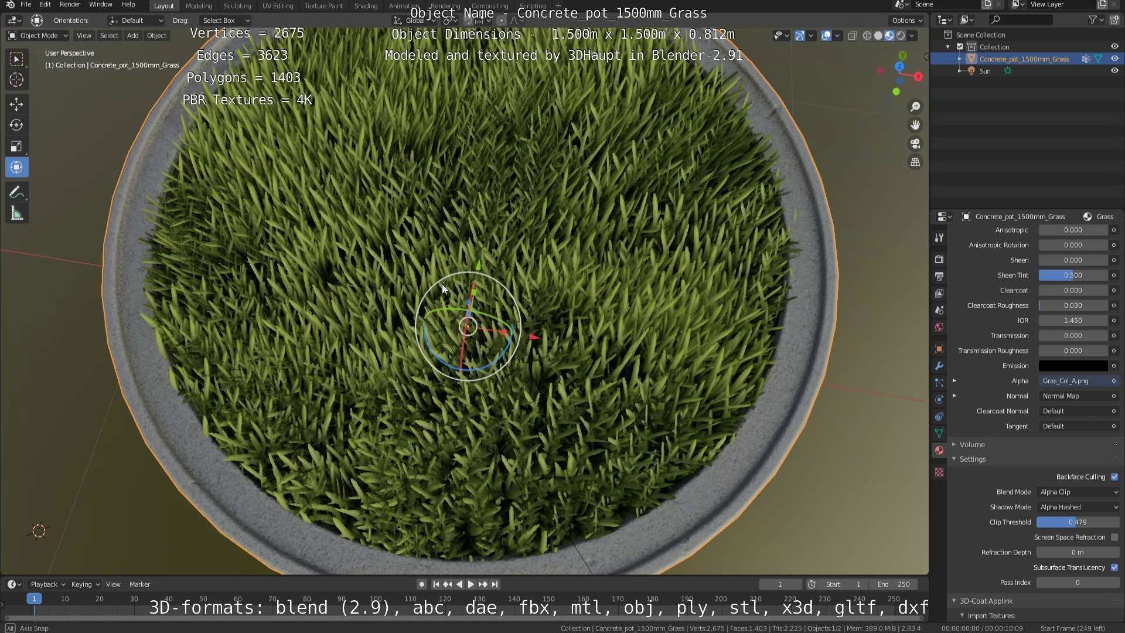This screenshot has width=1125, height=633.
Task: Open the Object Mode dropdown
Action: [x=37, y=36]
